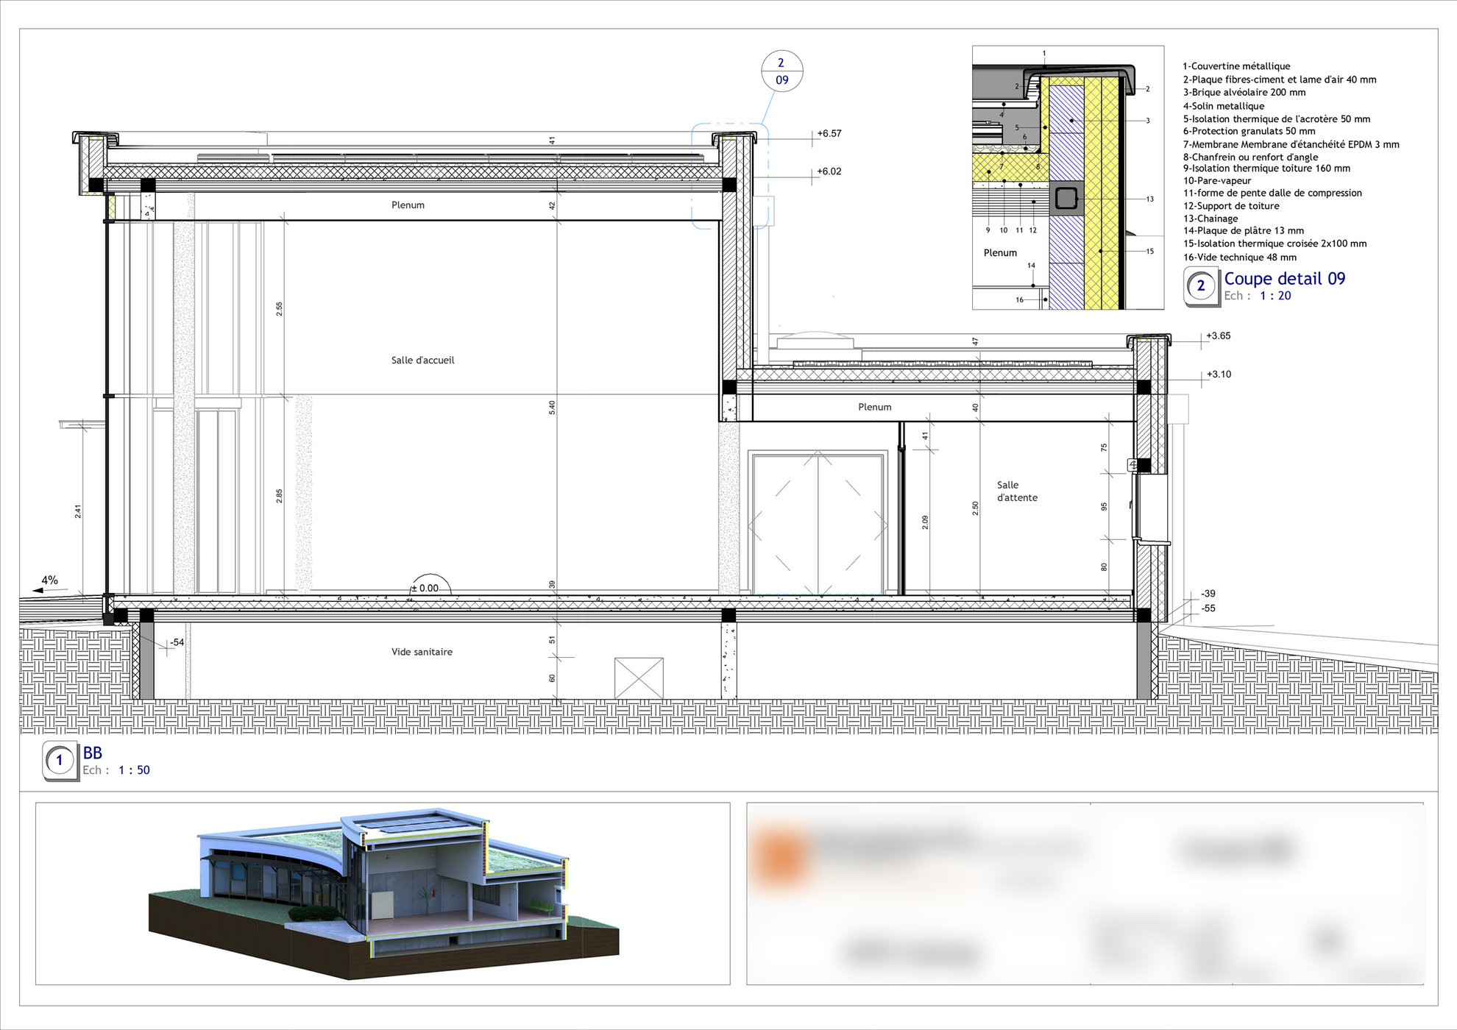This screenshot has width=1457, height=1030.
Task: Select the +3.10 elevation marker
Action: pos(1219,374)
